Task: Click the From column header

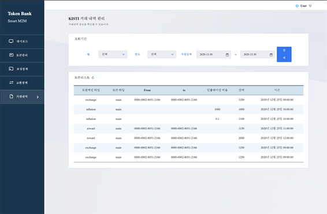Action: pos(147,90)
